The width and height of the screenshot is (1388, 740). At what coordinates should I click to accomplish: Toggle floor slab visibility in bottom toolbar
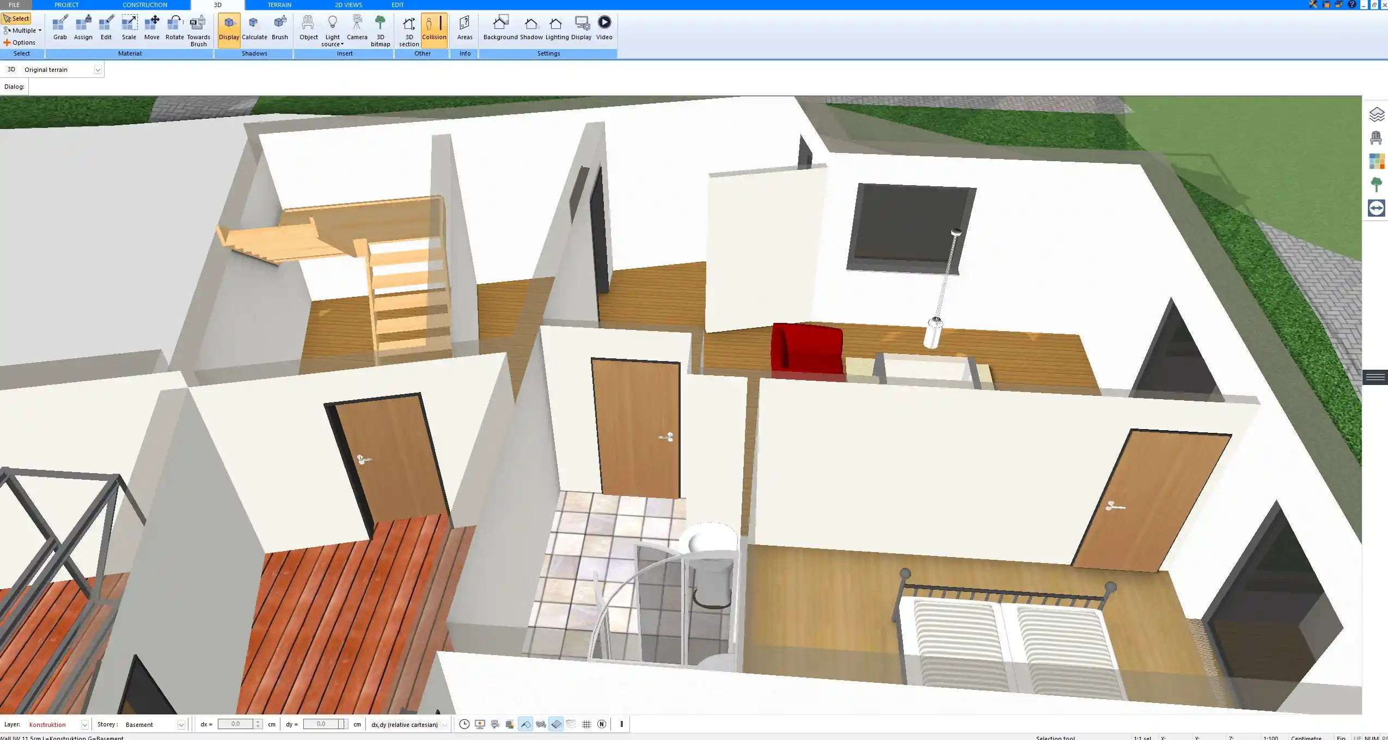[x=556, y=724]
